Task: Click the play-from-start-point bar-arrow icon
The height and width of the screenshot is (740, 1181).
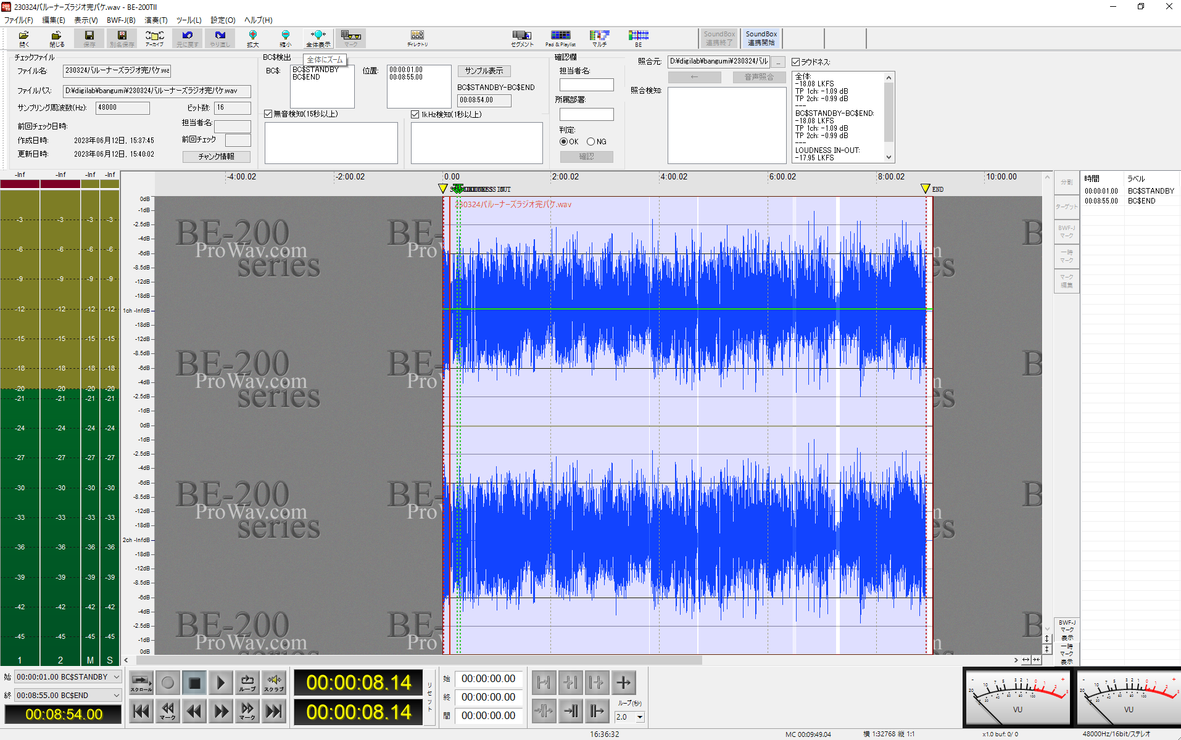Action: click(x=597, y=711)
